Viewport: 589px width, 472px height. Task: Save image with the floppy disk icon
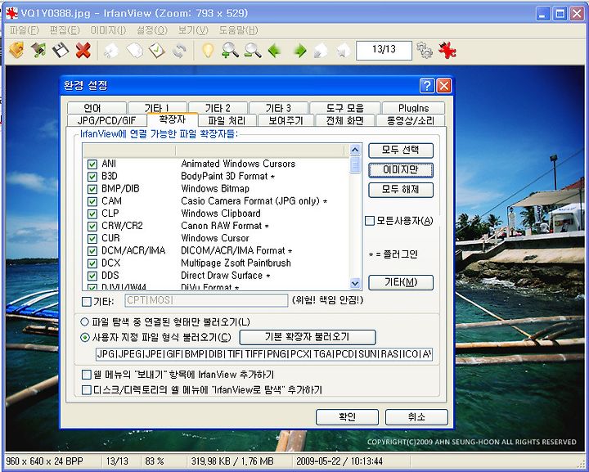tap(61, 50)
